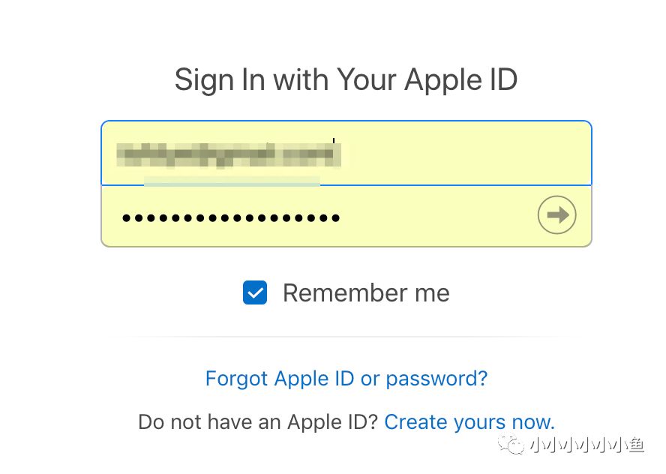Toggle the Remember me checkbox
This screenshot has height=474, width=666.
255,292
